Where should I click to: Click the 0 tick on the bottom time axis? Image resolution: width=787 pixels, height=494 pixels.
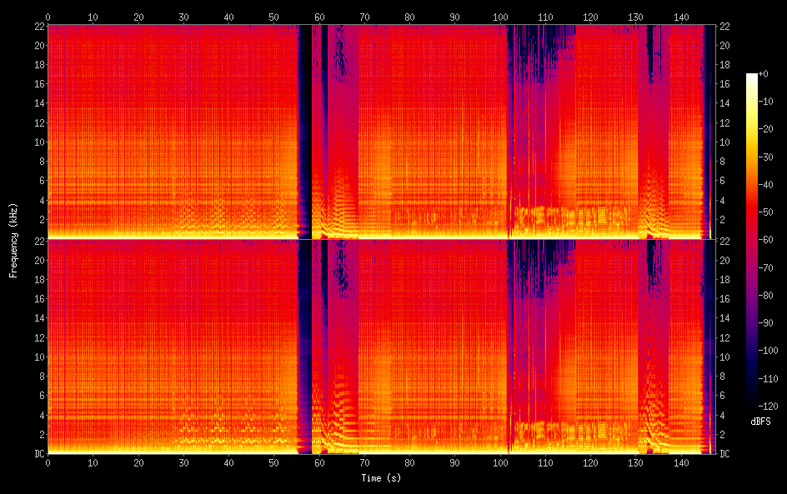pos(48,463)
